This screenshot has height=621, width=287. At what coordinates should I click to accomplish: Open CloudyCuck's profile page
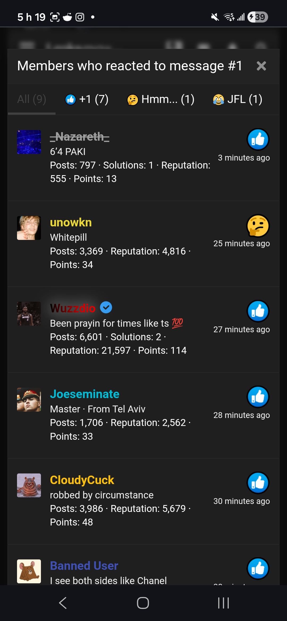pyautogui.click(x=82, y=479)
